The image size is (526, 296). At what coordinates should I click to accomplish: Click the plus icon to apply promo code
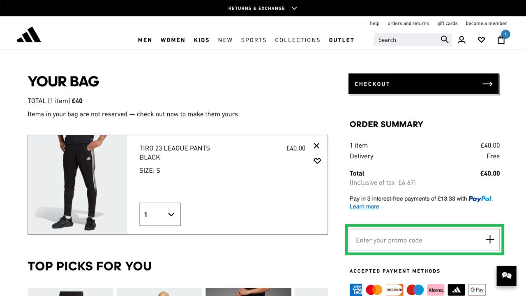pos(490,240)
